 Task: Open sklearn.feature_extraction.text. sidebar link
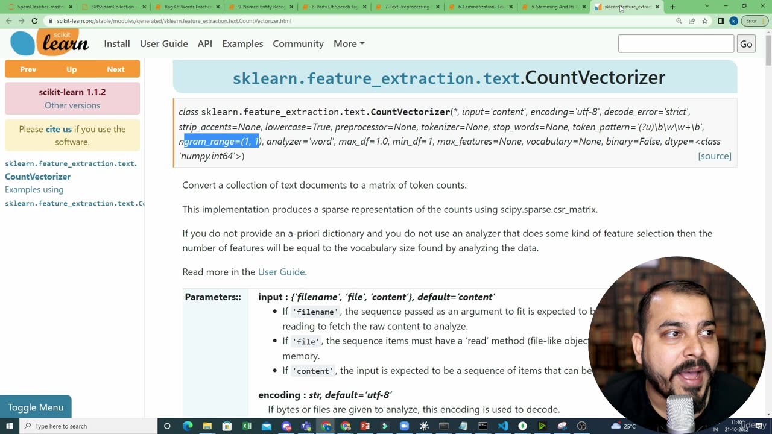pos(71,163)
